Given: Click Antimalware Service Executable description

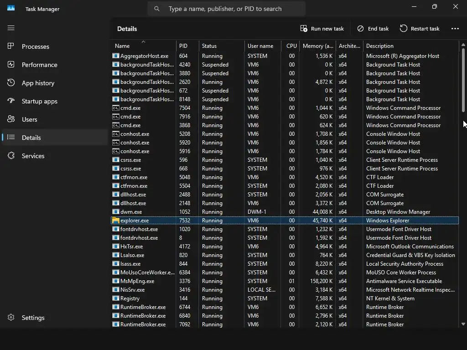Looking at the screenshot, I should coord(404,281).
